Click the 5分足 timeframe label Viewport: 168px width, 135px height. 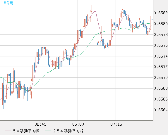8,3
